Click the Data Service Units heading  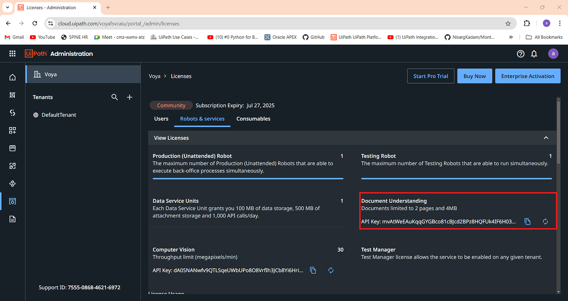tap(176, 201)
